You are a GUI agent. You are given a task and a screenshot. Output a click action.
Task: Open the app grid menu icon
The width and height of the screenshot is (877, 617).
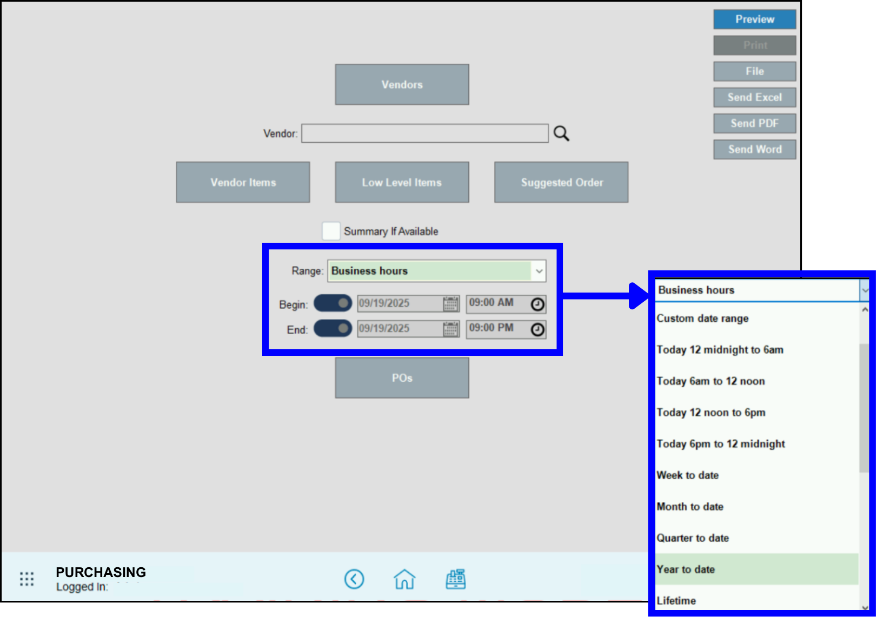[26, 579]
